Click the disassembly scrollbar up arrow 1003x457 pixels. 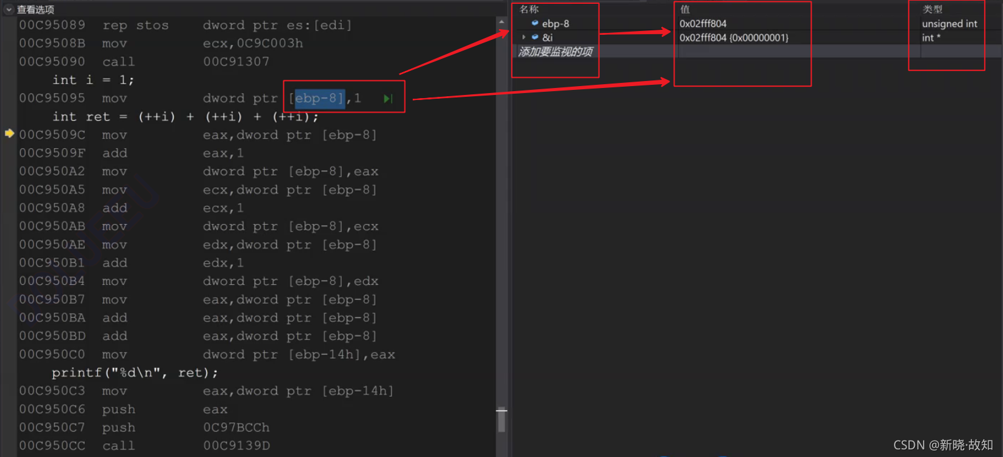click(501, 22)
